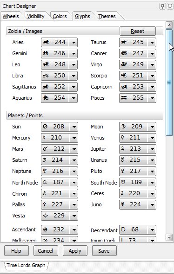Click the vertical scrollbar thumb
Image resolution: width=174 pixels, height=274 pixels.
pyautogui.click(x=169, y=83)
